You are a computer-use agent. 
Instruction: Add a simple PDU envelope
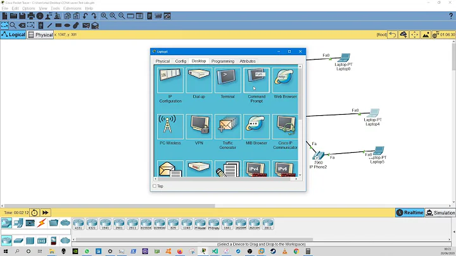pos(85,25)
